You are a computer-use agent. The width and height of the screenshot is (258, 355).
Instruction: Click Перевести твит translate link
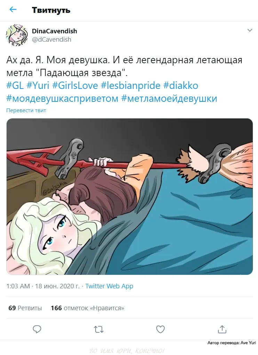26,110
